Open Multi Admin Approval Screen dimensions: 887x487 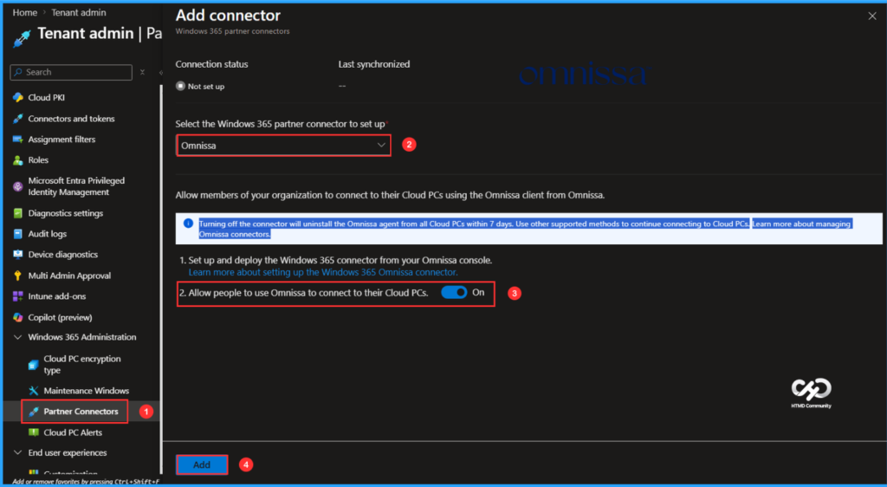click(69, 276)
